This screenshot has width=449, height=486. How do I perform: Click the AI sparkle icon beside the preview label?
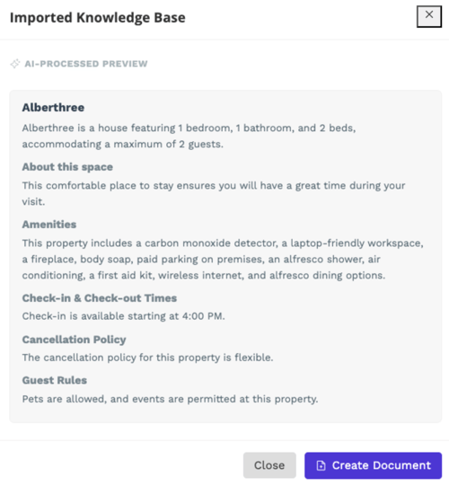(x=15, y=64)
